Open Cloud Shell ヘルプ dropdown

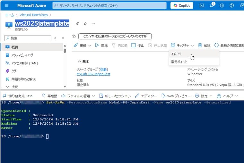pos(228,96)
